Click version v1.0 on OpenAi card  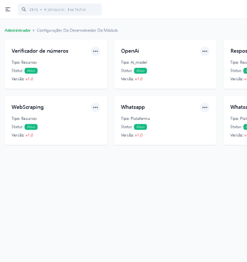(139, 79)
